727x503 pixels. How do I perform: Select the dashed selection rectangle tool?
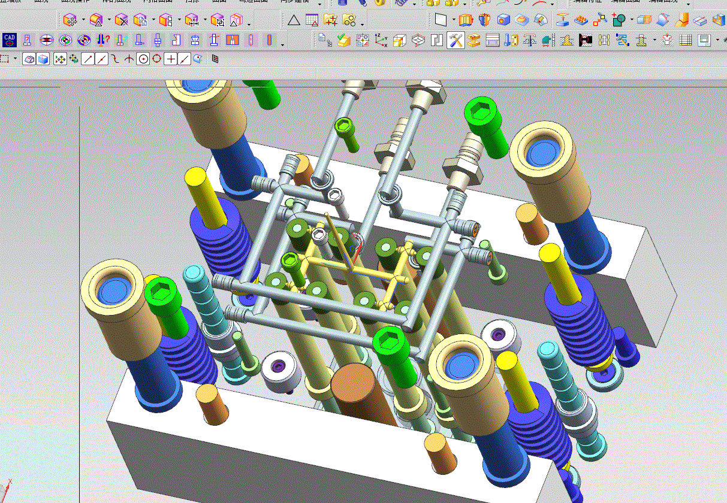[x=5, y=59]
